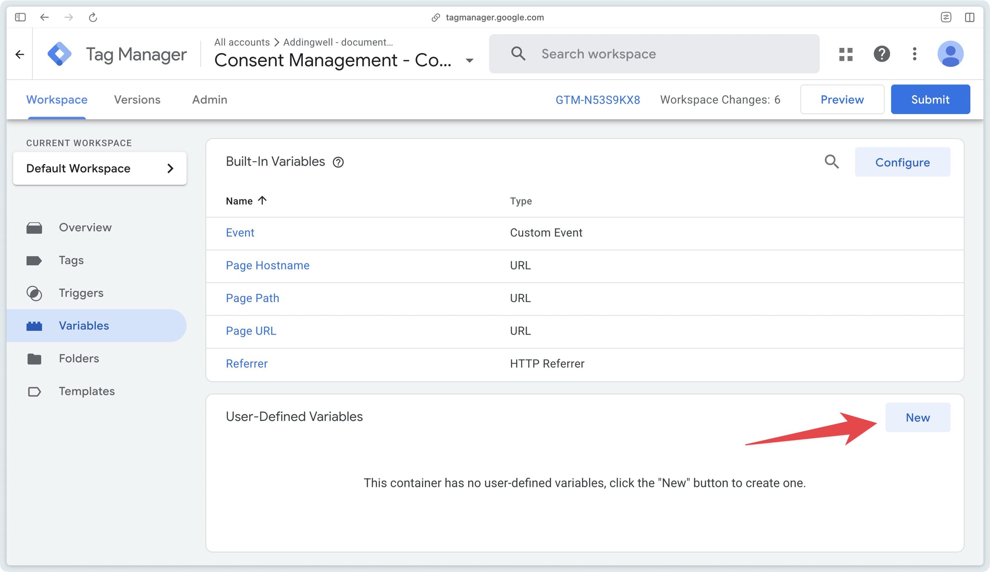Click the Templates sidebar icon
This screenshot has height=572, width=990.
(x=34, y=392)
